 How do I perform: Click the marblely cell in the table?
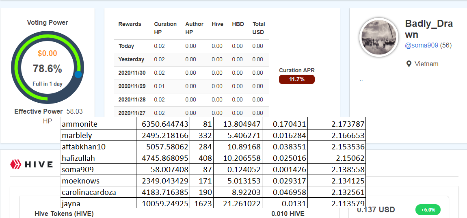coord(98,136)
